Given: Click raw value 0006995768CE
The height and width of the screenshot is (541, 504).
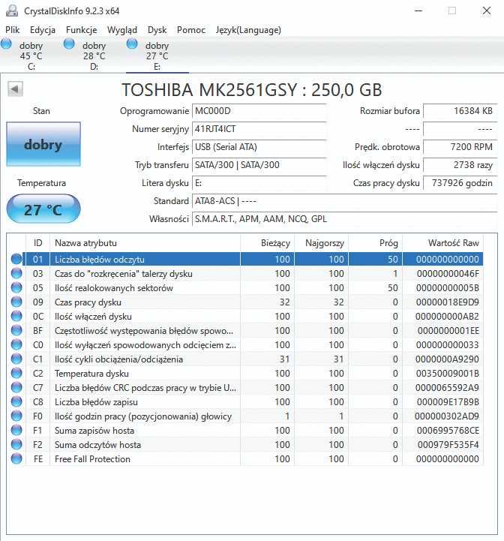Looking at the screenshot, I should 448,430.
